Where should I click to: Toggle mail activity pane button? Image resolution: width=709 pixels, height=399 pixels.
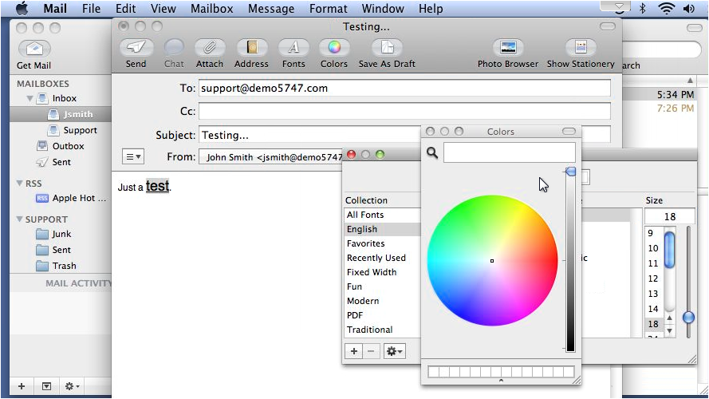46,386
